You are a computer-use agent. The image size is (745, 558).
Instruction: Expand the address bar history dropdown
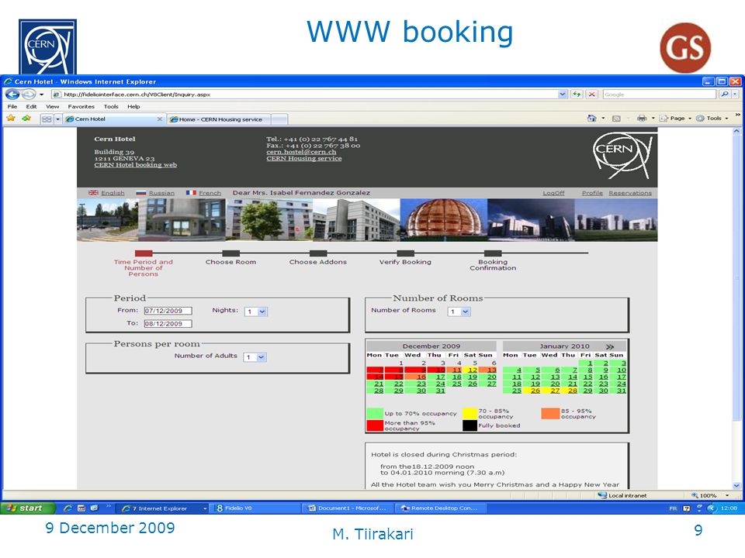coord(563,94)
